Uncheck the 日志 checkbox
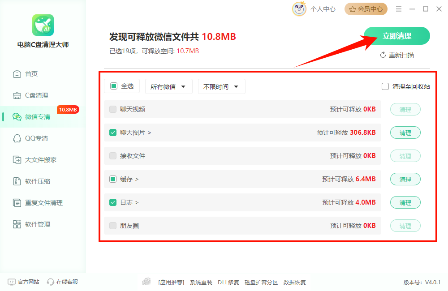This screenshot has width=448, height=291. 112,202
